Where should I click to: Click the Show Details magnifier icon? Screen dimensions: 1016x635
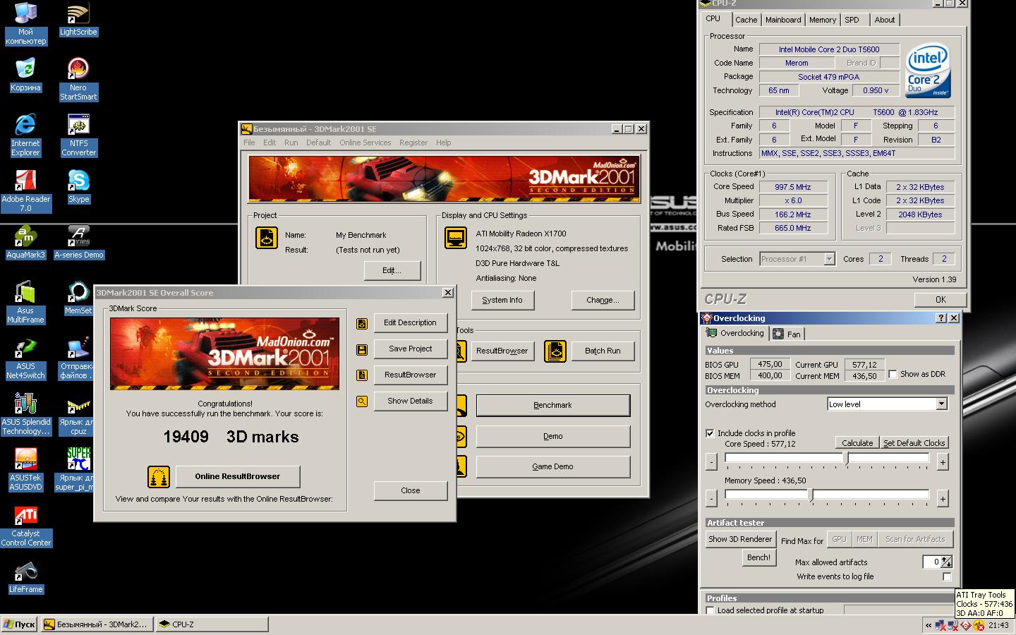(x=362, y=401)
